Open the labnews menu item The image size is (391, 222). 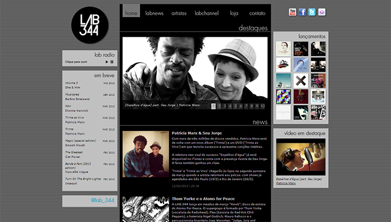point(155,13)
